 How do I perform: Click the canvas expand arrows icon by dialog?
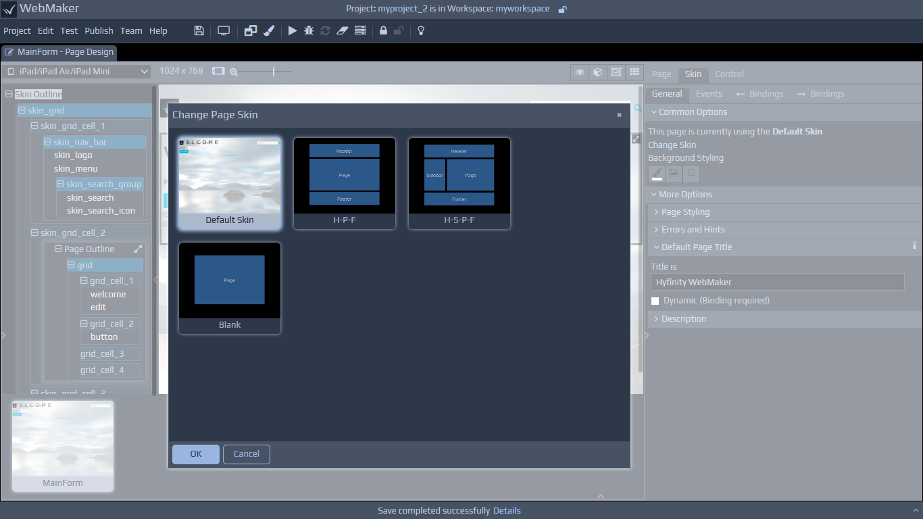point(636,139)
